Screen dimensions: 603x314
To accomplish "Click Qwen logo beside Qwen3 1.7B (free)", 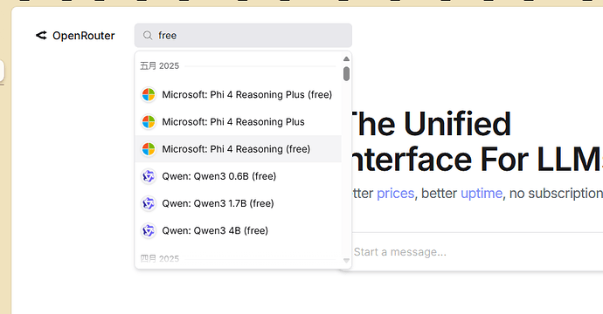I will (x=149, y=203).
